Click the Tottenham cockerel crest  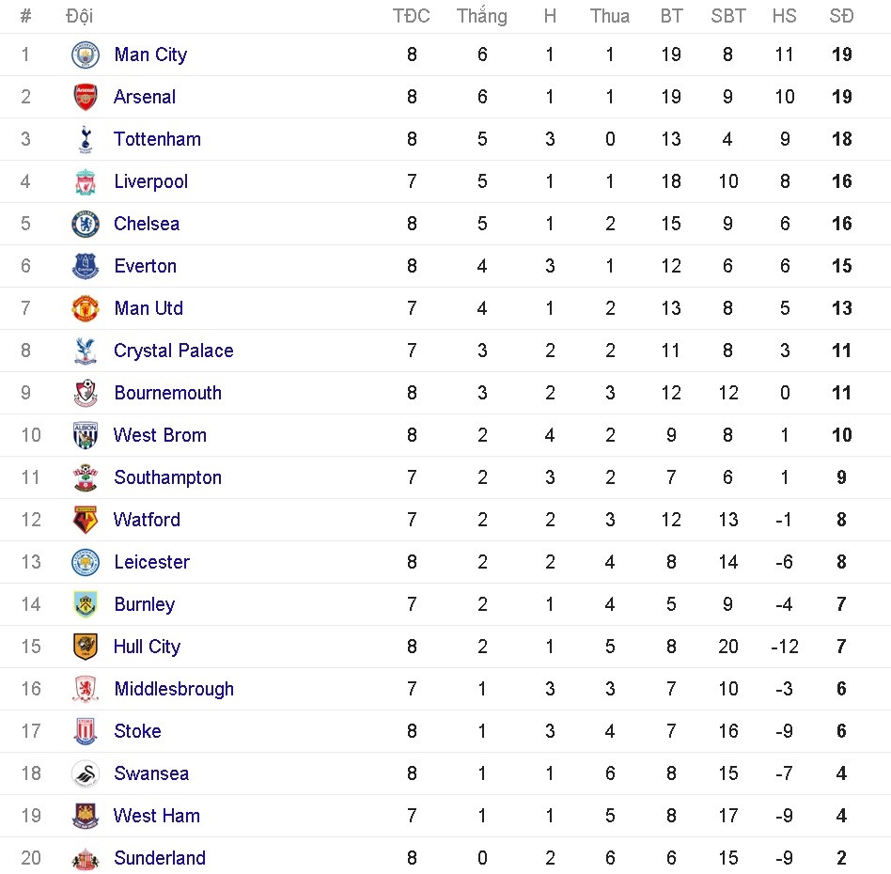tap(85, 139)
